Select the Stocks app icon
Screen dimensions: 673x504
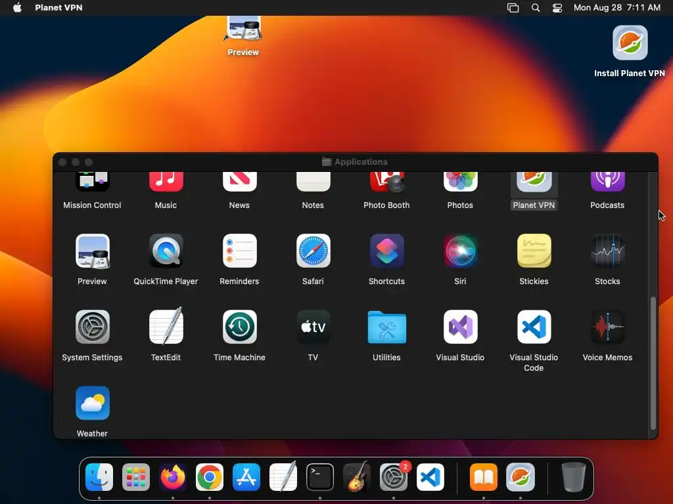608,251
